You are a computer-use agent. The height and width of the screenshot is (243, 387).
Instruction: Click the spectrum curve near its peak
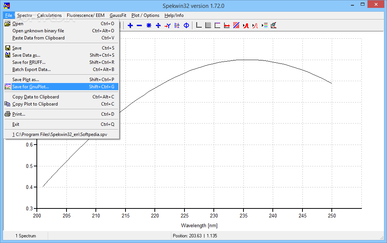247,60
